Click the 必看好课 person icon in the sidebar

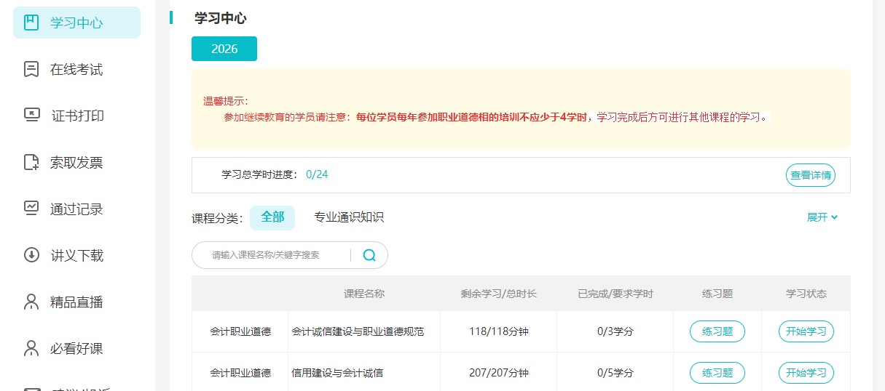click(x=31, y=348)
